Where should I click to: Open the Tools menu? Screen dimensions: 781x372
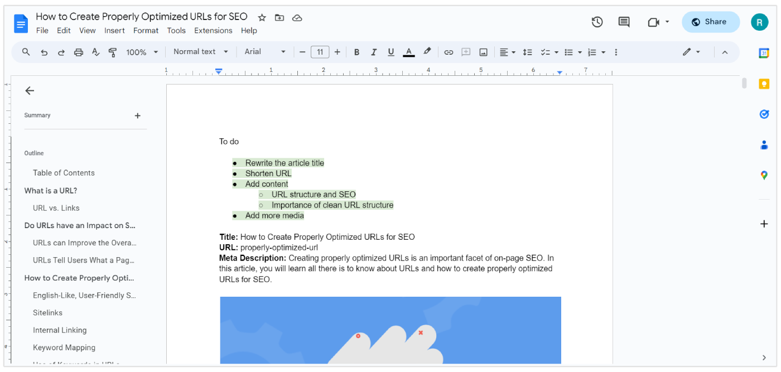(176, 31)
